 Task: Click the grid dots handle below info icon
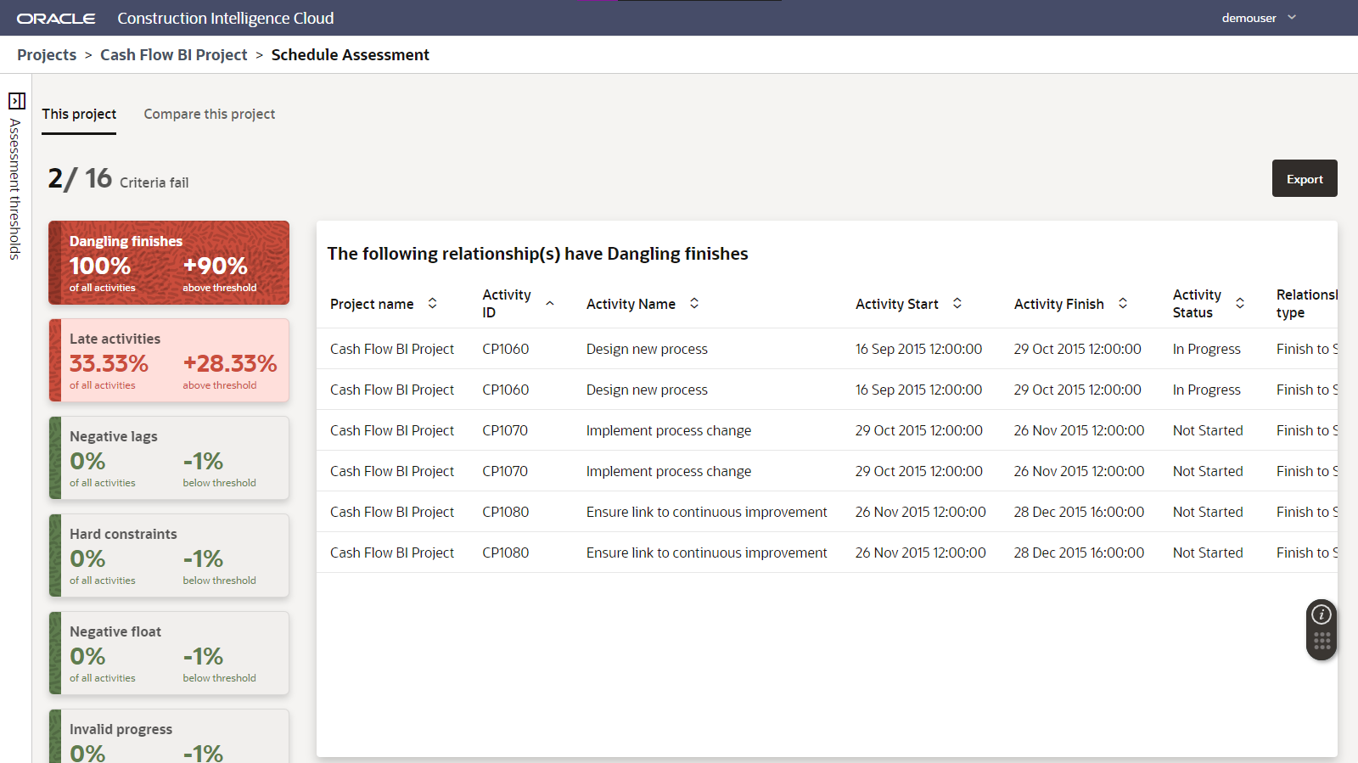(x=1322, y=642)
